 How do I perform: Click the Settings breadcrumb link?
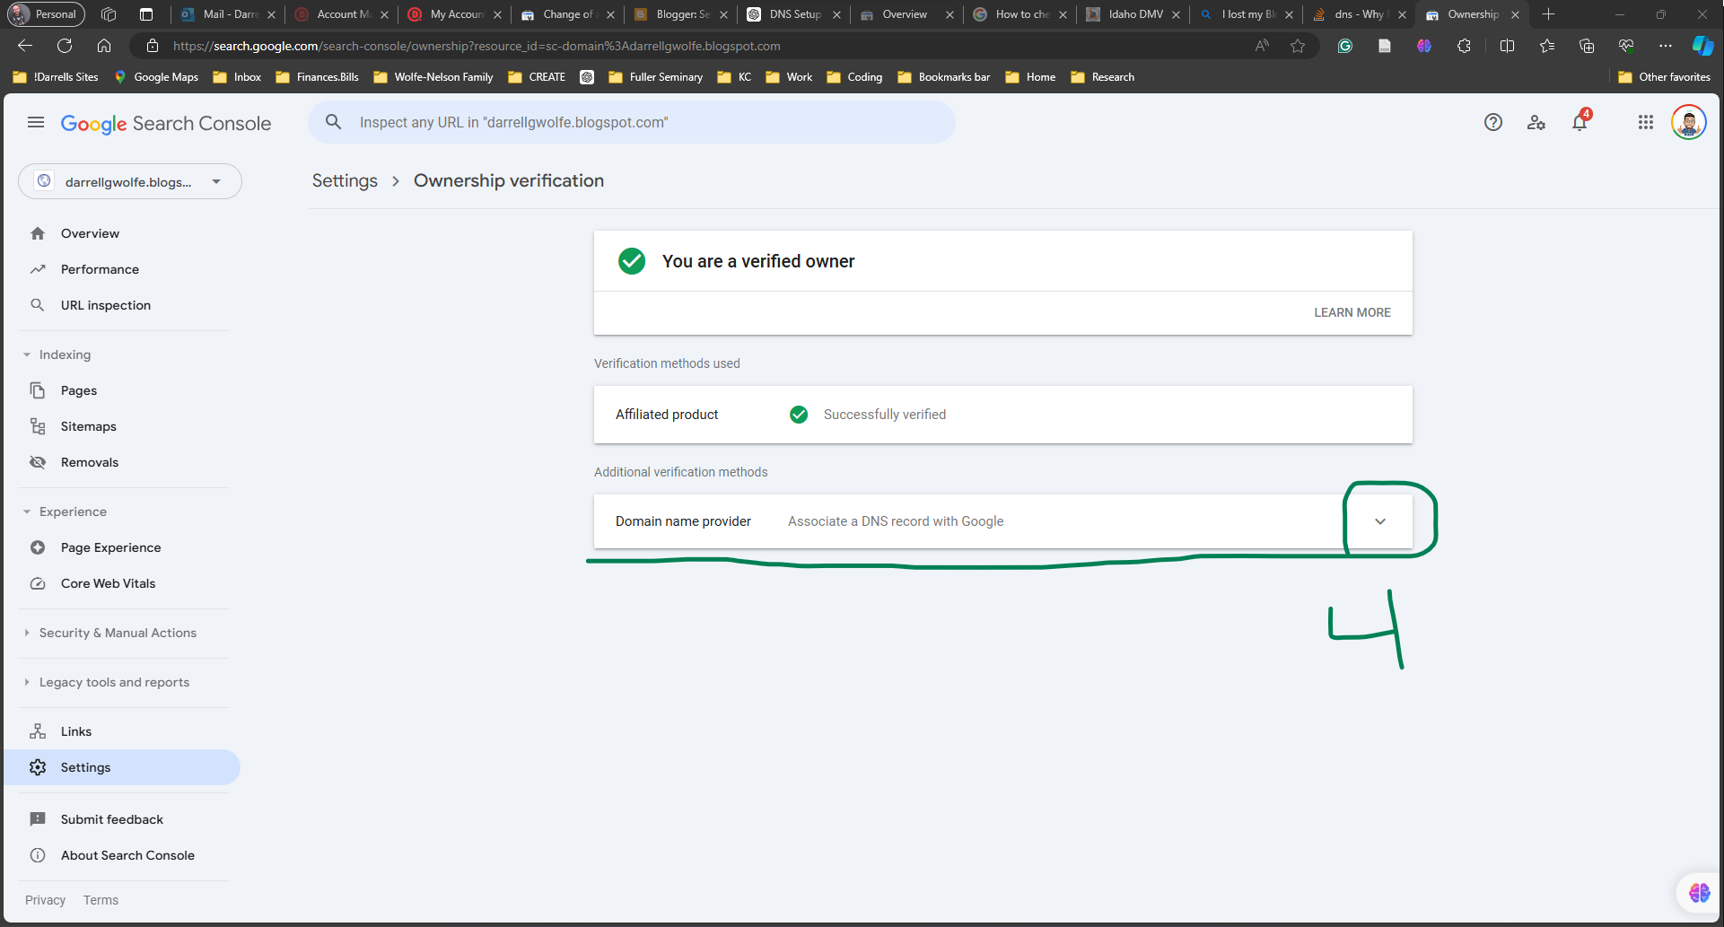[345, 181]
